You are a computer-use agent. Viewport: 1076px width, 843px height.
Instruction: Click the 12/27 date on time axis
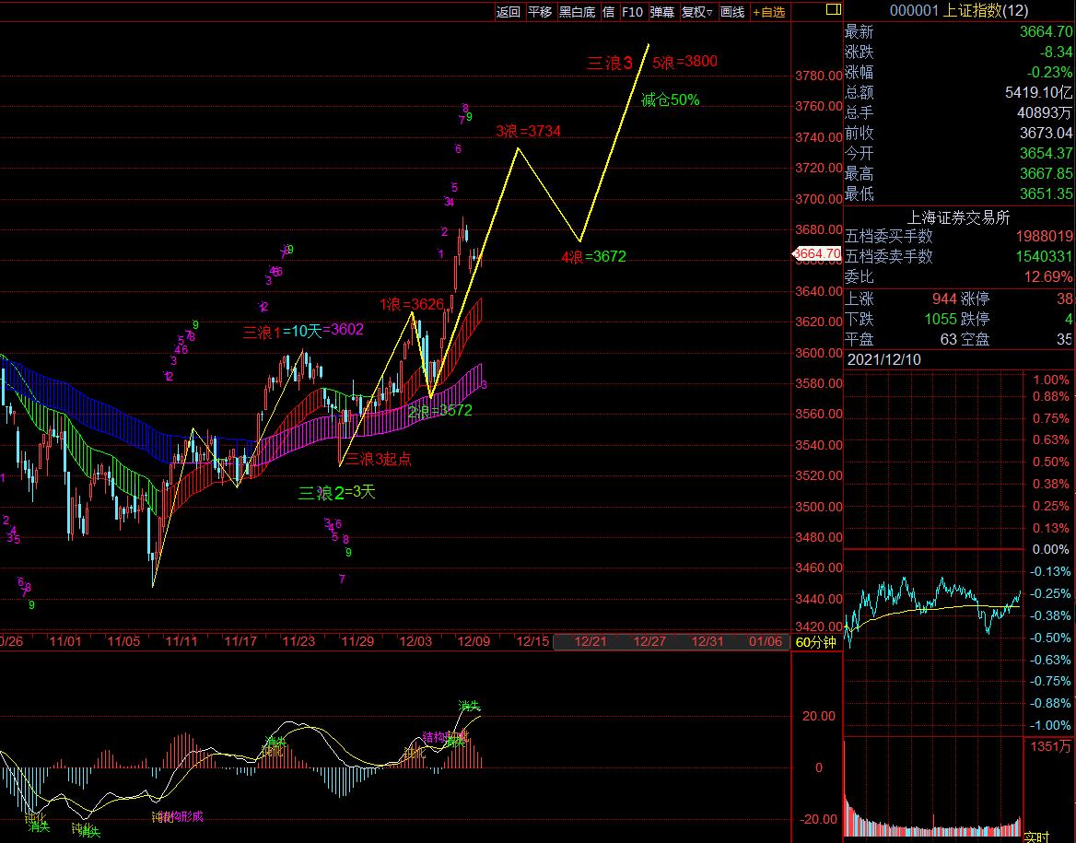pos(650,641)
